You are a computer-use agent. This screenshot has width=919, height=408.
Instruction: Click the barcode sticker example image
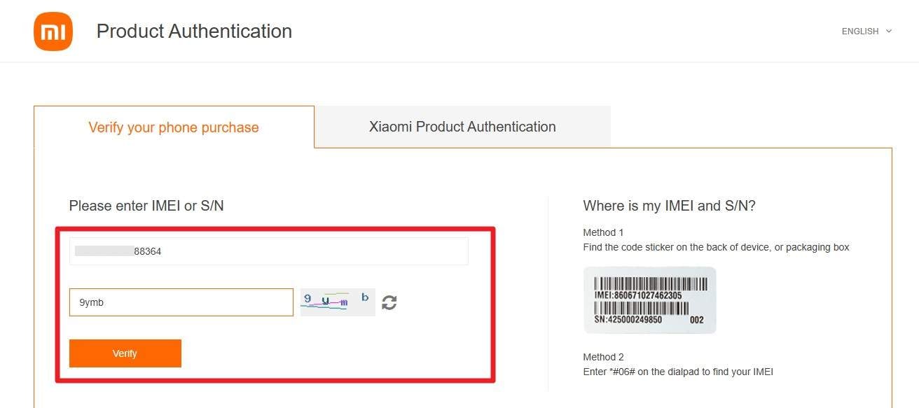[649, 300]
